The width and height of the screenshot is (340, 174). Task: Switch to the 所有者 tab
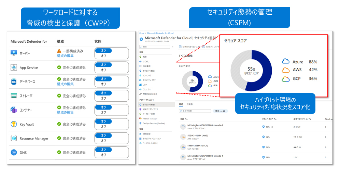(190, 104)
